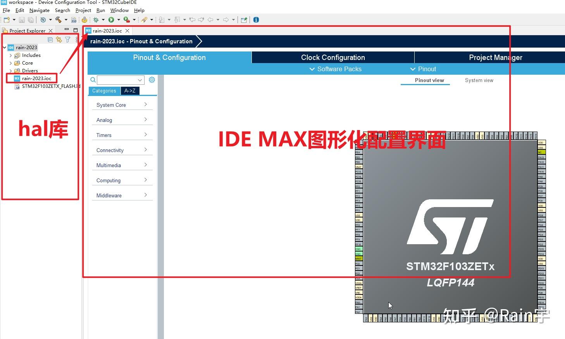The width and height of the screenshot is (565, 339).
Task: Switch the pin list to A->Z sorting
Action: pyautogui.click(x=130, y=91)
